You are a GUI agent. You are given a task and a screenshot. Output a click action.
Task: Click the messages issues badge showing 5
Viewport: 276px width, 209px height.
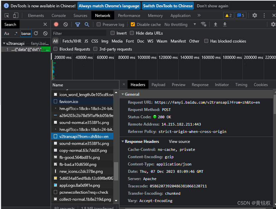(241, 16)
